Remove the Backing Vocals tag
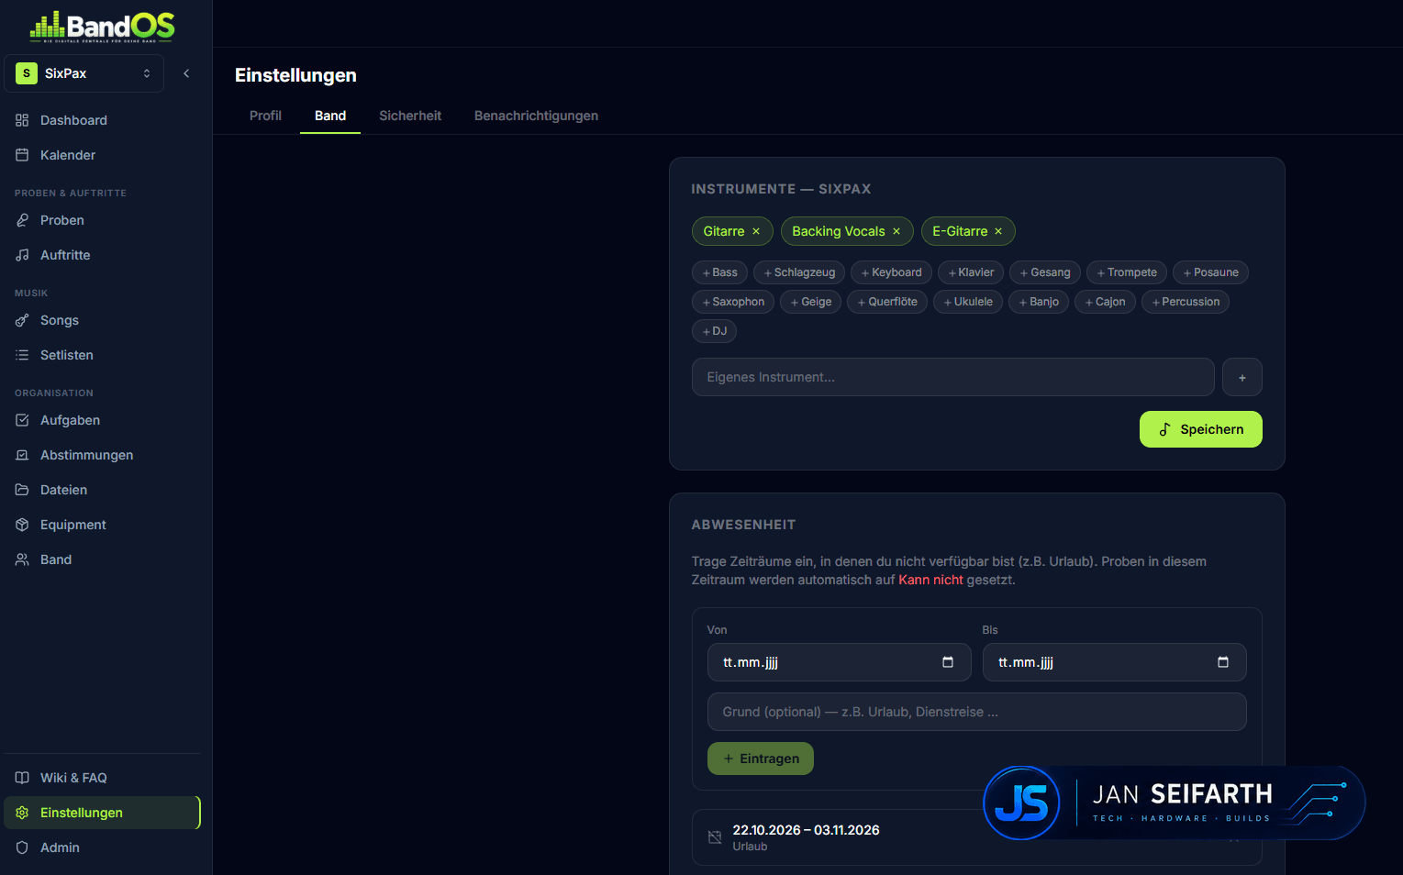Viewport: 1403px width, 875px height. tap(896, 231)
